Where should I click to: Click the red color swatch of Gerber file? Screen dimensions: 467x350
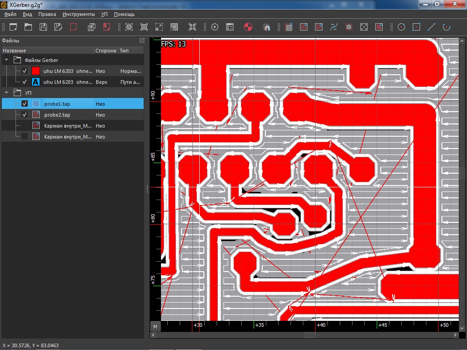[36, 71]
